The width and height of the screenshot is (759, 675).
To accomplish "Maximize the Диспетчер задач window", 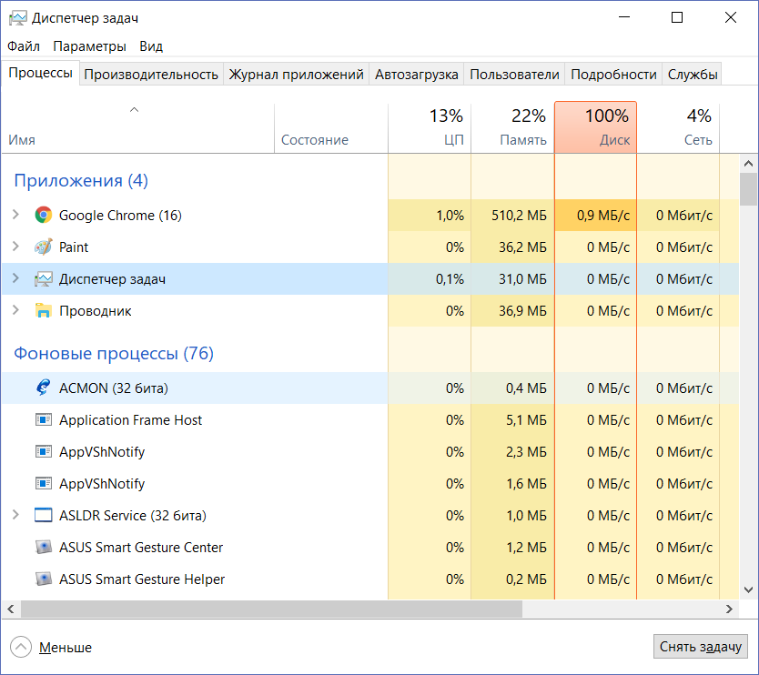I will coord(677,18).
